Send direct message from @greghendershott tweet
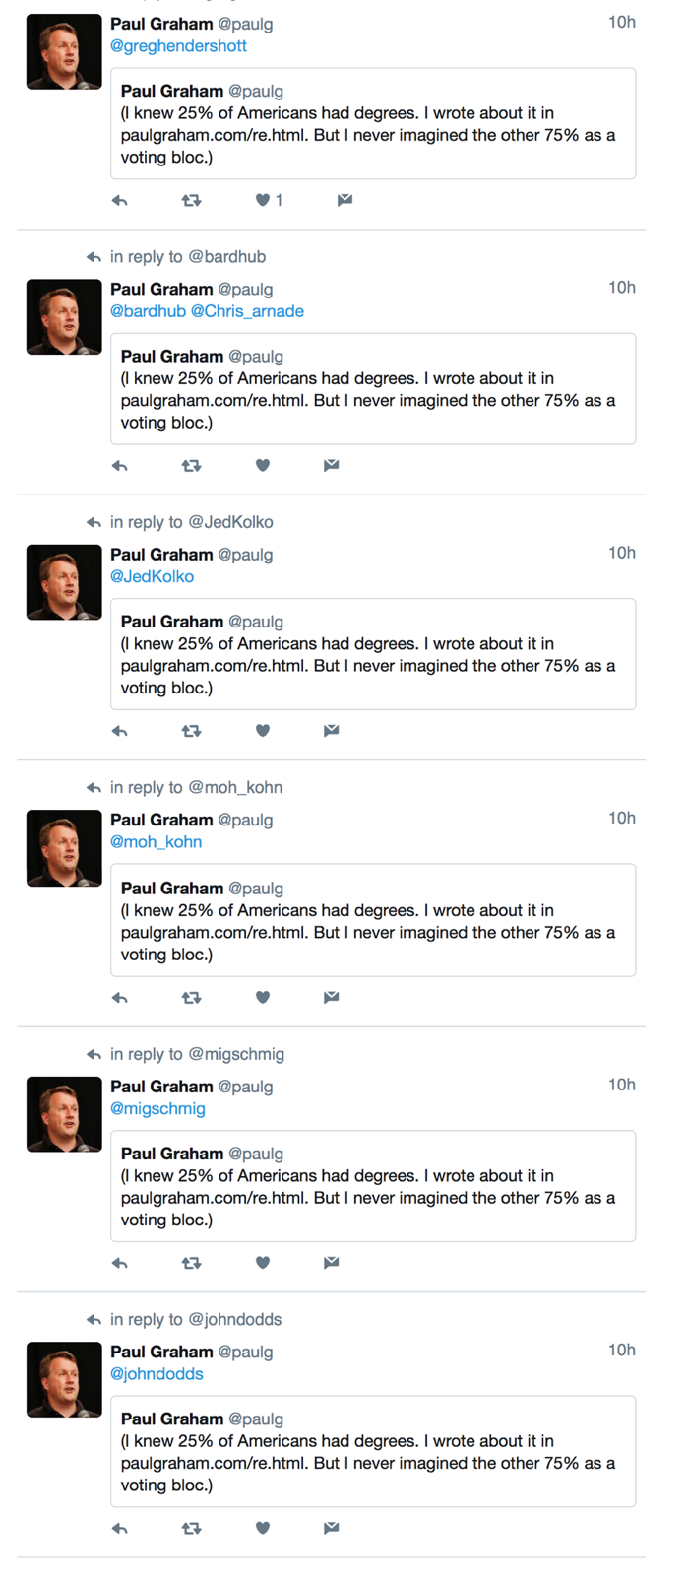Screen dimensions: 689x1584 (344, 200)
